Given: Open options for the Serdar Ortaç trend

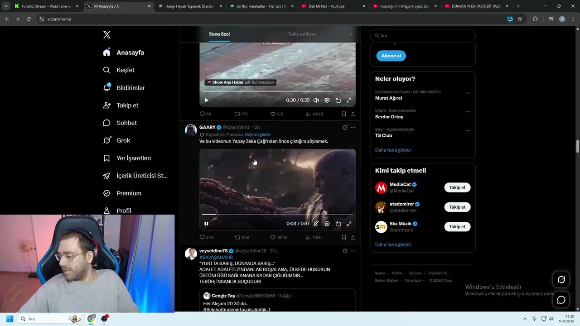Looking at the screenshot, I should click(x=468, y=112).
